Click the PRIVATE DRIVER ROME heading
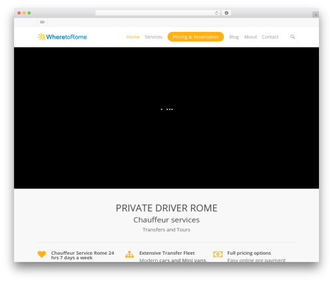The image size is (333, 282). (x=166, y=208)
